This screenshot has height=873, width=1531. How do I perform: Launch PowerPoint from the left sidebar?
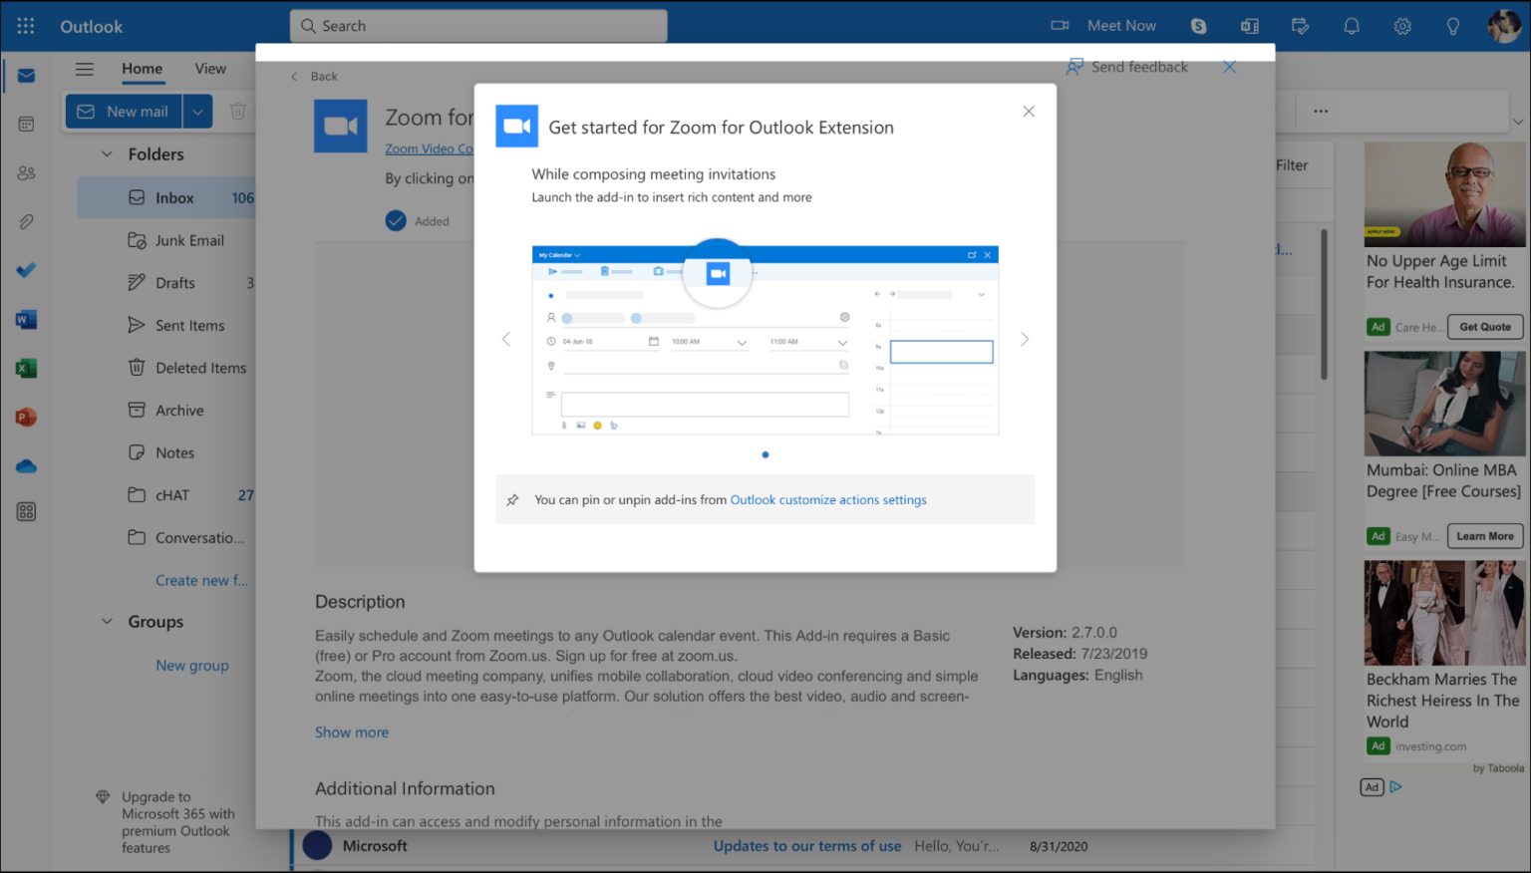tap(26, 417)
